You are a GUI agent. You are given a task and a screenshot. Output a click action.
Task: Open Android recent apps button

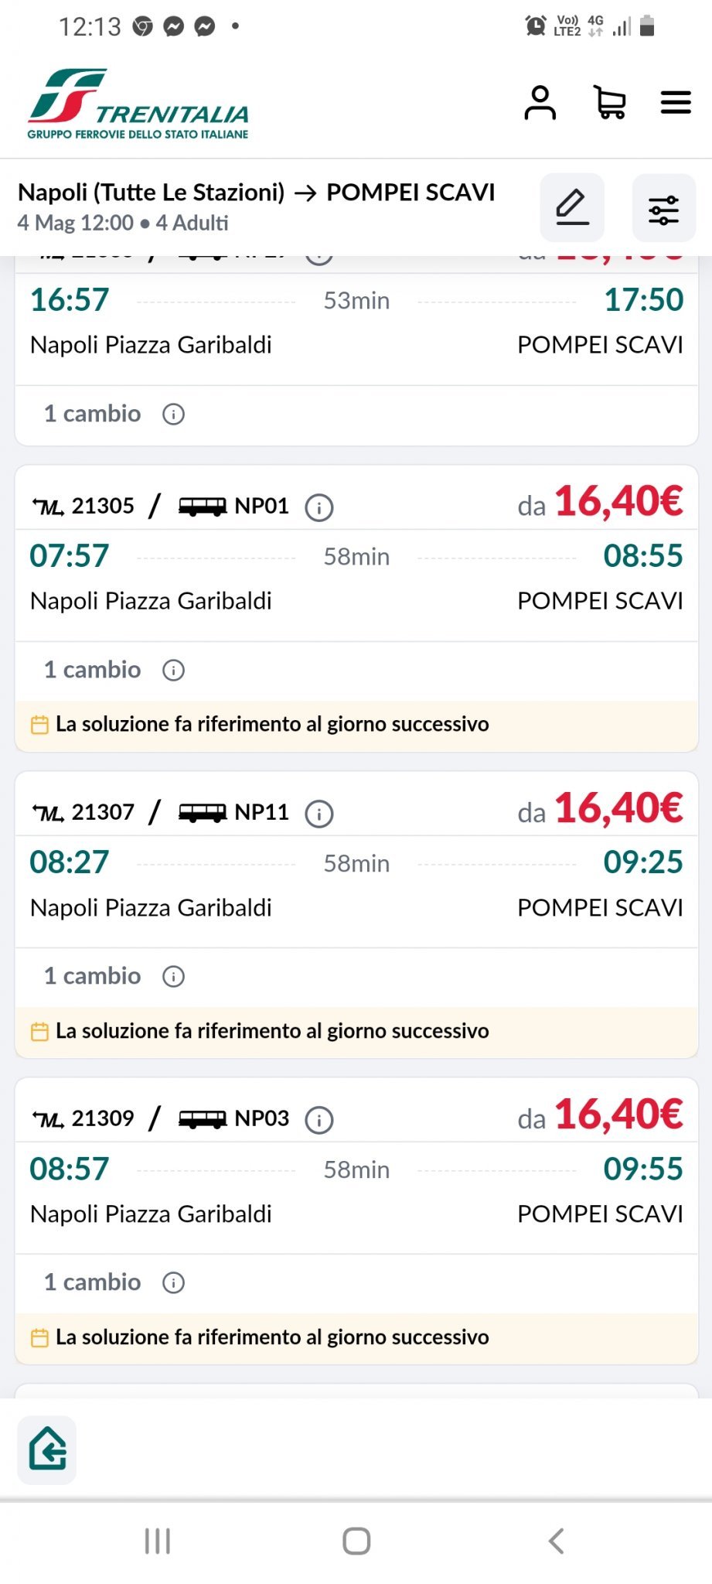tap(158, 1541)
